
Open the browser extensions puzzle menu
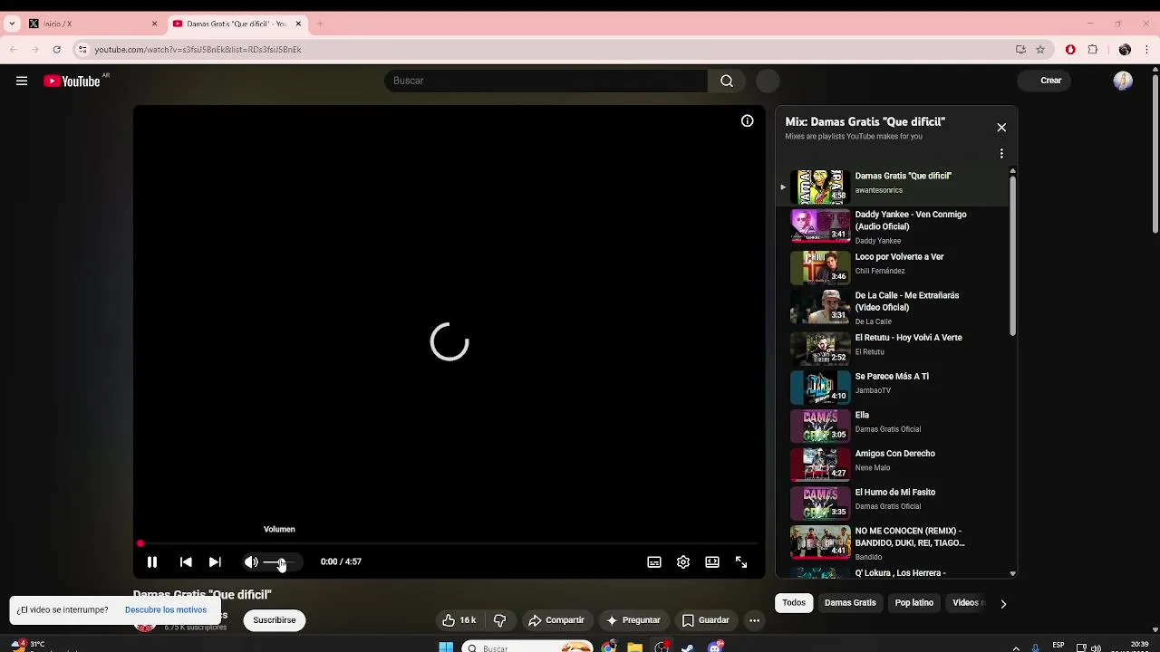click(x=1093, y=50)
